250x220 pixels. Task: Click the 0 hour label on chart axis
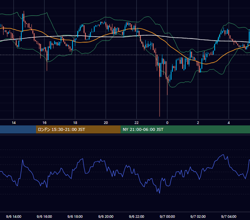pyautogui.click(x=167, y=123)
